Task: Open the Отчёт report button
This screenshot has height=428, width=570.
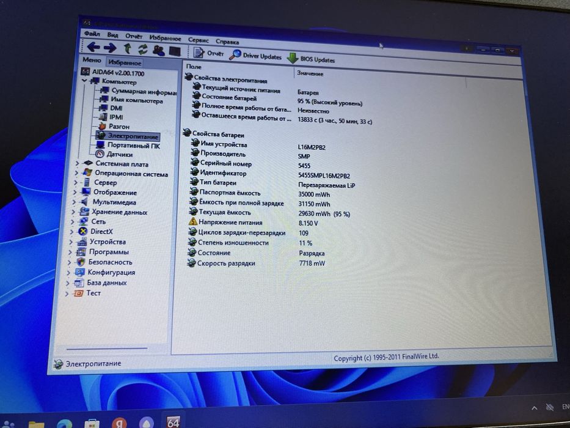Action: 208,53
